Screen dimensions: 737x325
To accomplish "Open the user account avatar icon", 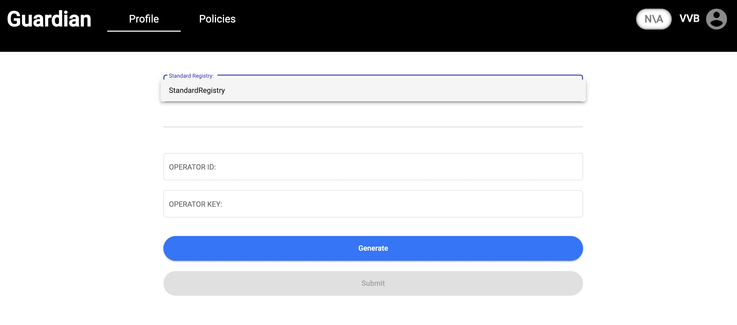I will [716, 19].
